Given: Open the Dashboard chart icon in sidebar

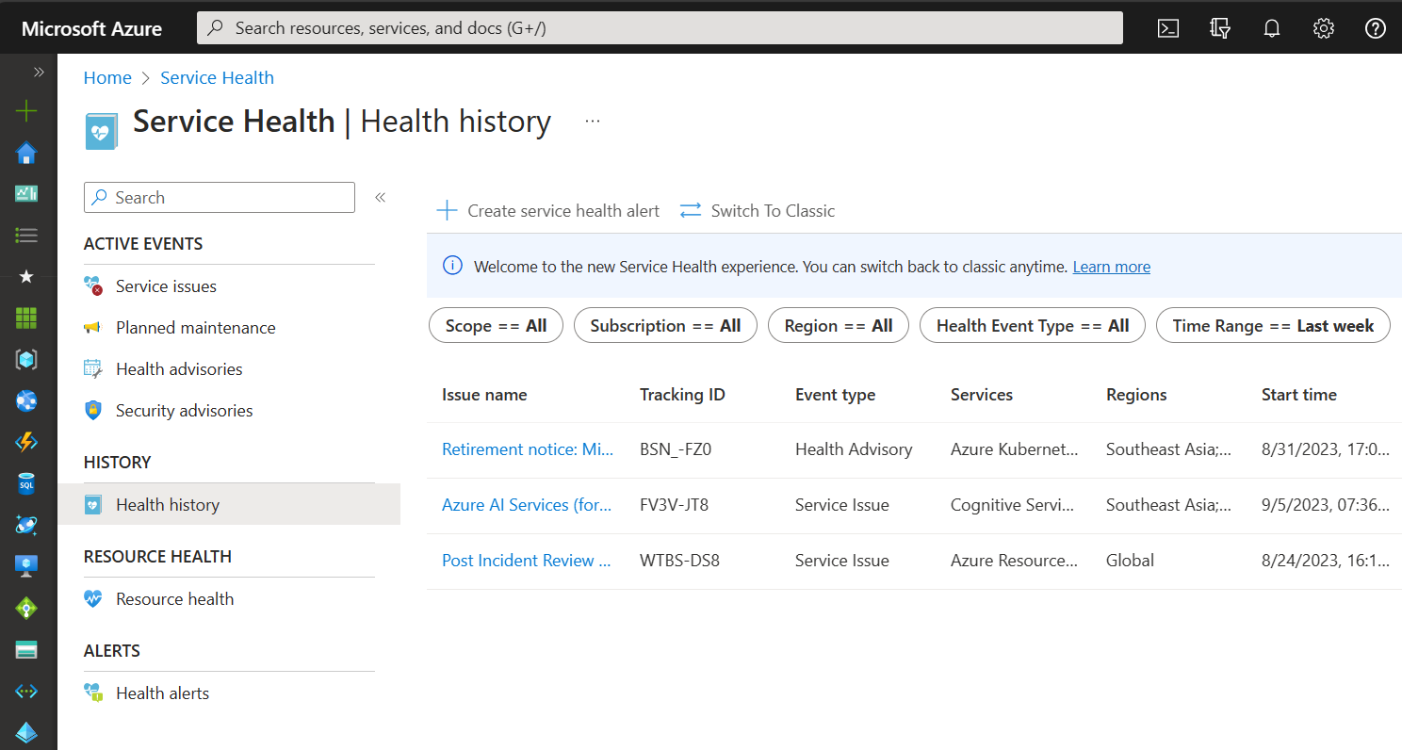Looking at the screenshot, I should [x=26, y=194].
